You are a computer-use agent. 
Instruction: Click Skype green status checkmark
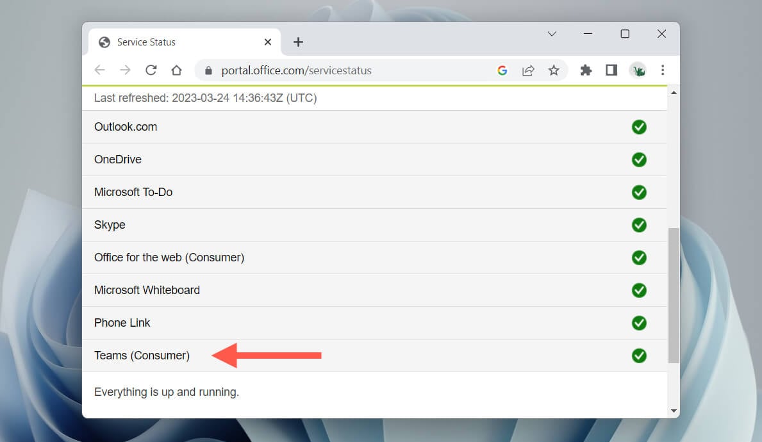click(x=639, y=225)
